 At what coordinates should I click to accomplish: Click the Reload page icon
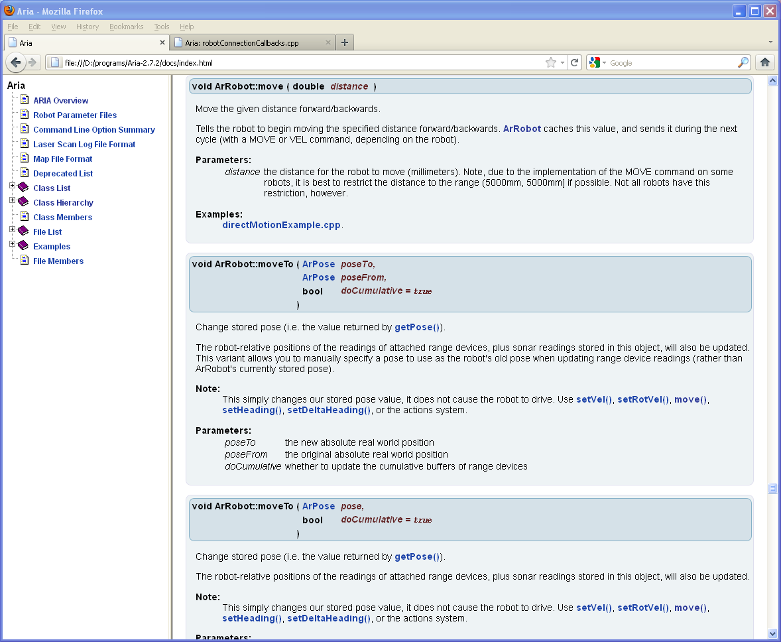pyautogui.click(x=575, y=62)
